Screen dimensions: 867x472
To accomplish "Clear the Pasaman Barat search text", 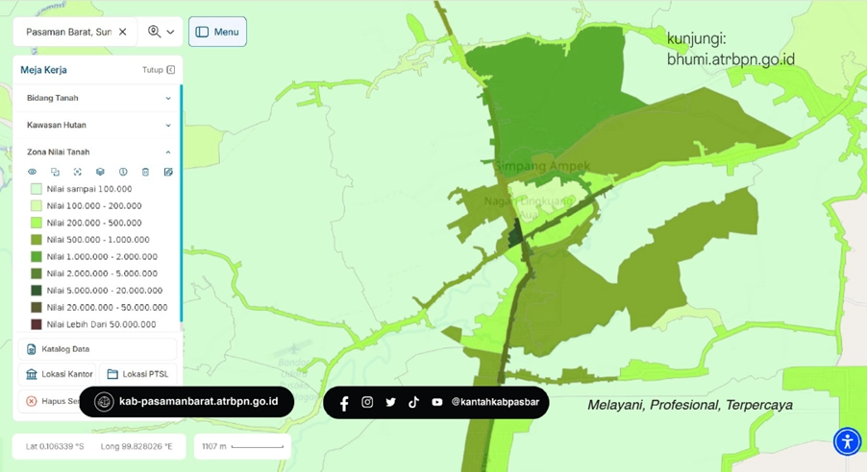I will coord(123,32).
